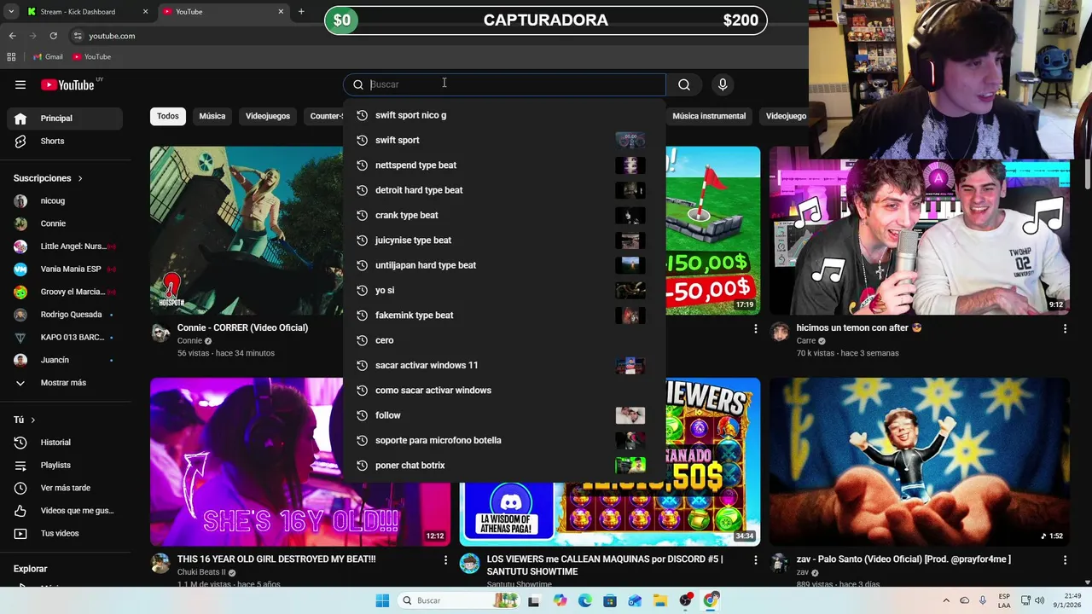1092x614 pixels.
Task: Open Juancín subscription channel
Action: point(65,360)
